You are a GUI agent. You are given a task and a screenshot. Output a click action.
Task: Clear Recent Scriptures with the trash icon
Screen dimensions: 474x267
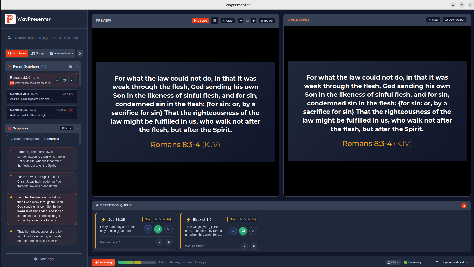[71, 66]
